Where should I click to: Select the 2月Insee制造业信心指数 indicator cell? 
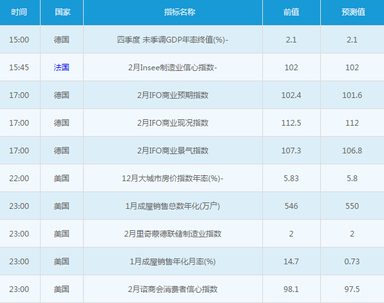point(173,67)
